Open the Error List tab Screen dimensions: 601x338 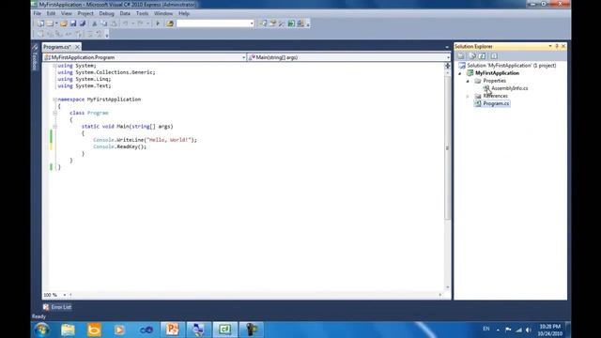[57, 307]
